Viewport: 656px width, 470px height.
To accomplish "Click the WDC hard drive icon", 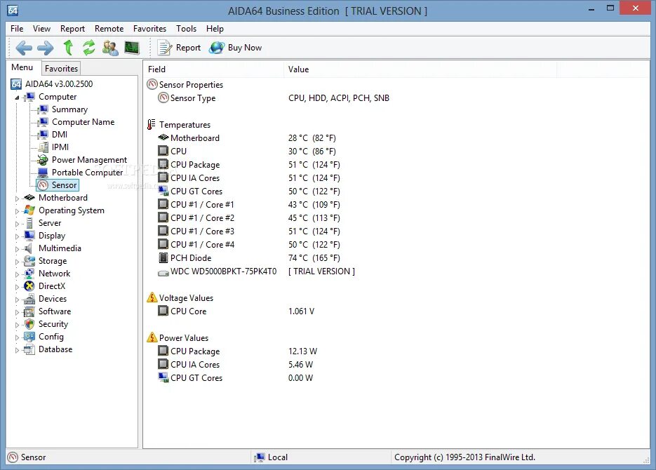I will click(163, 273).
